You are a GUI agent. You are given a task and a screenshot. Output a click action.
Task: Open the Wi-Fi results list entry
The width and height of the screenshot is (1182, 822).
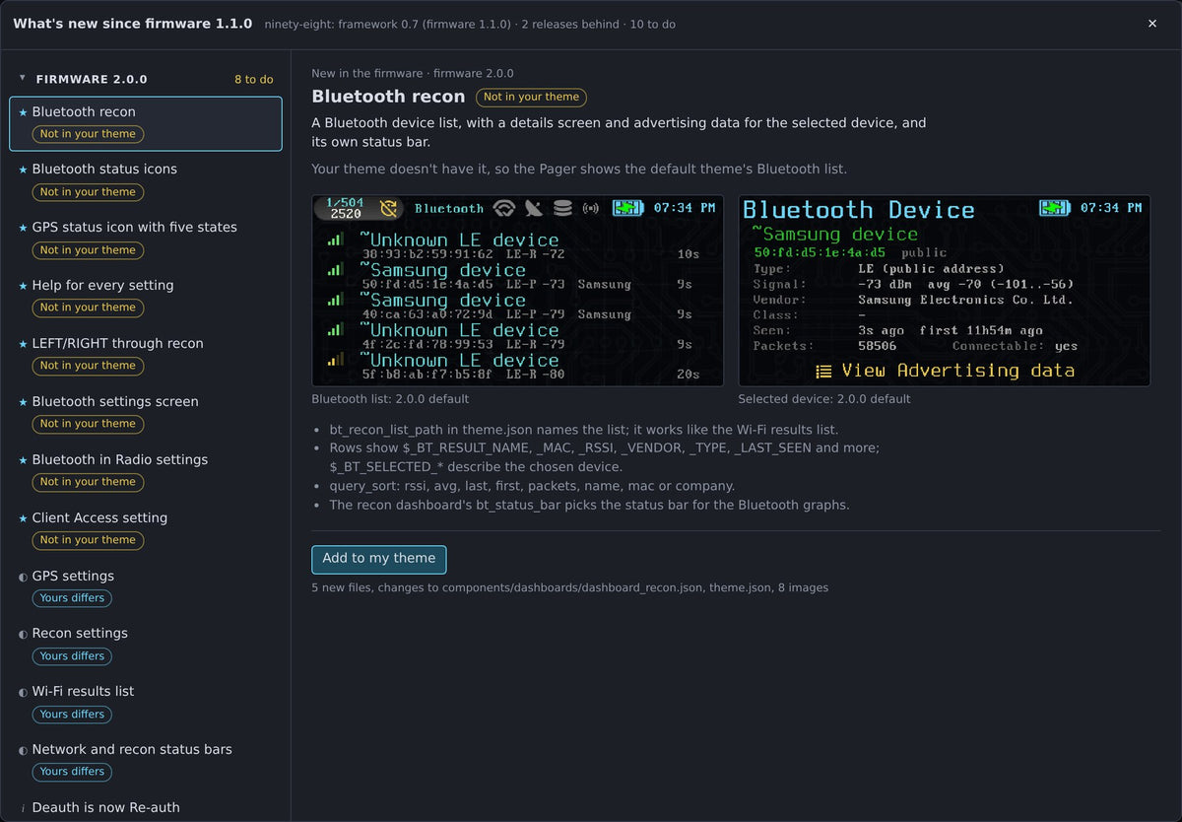tap(146, 704)
